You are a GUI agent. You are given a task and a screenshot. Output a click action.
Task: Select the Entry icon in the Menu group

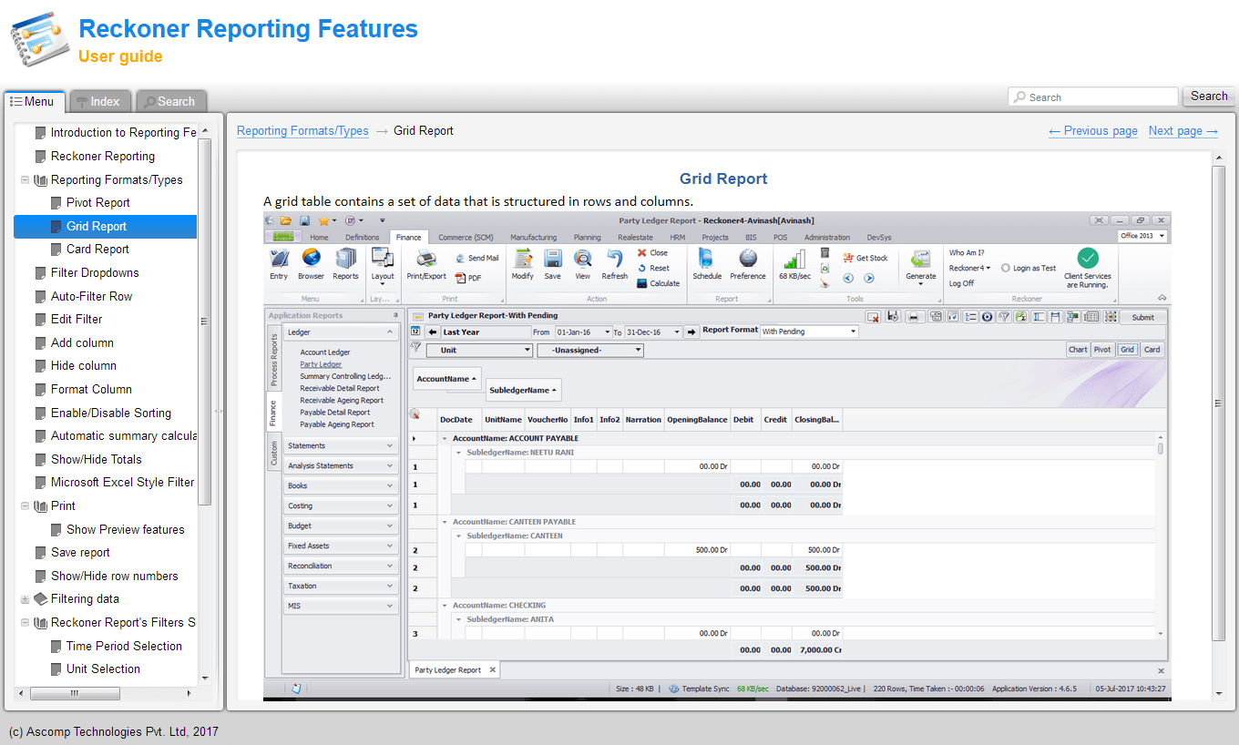tap(279, 264)
